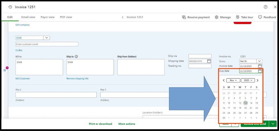Expand the 2025 year dropdown
Image resolution: width=279 pixels, height=131 pixels.
248,80
